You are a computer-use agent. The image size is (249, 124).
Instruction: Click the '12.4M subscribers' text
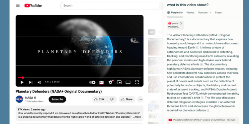pos(34,102)
